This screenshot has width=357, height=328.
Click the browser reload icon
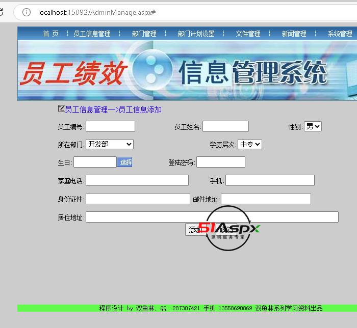pos(2,12)
